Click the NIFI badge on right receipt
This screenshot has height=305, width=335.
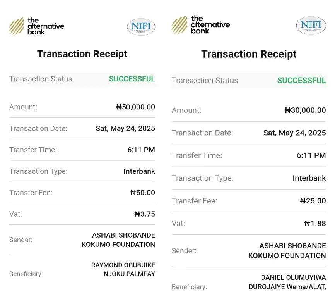311,26
